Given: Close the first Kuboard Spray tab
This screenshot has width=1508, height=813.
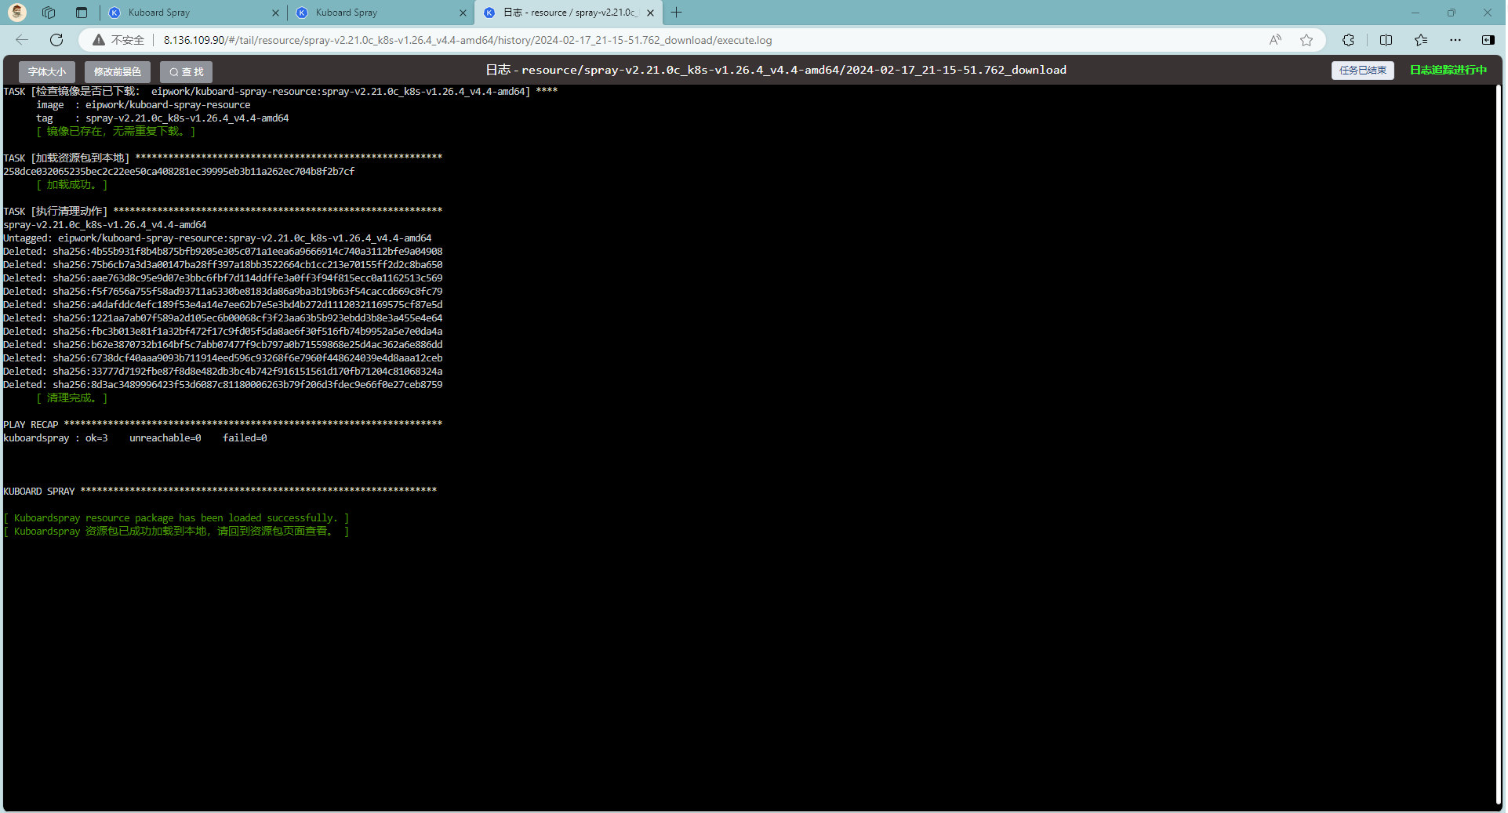Looking at the screenshot, I should 275,13.
